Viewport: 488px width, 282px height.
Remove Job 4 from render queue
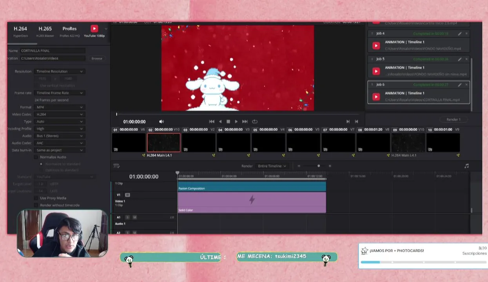pyautogui.click(x=466, y=34)
